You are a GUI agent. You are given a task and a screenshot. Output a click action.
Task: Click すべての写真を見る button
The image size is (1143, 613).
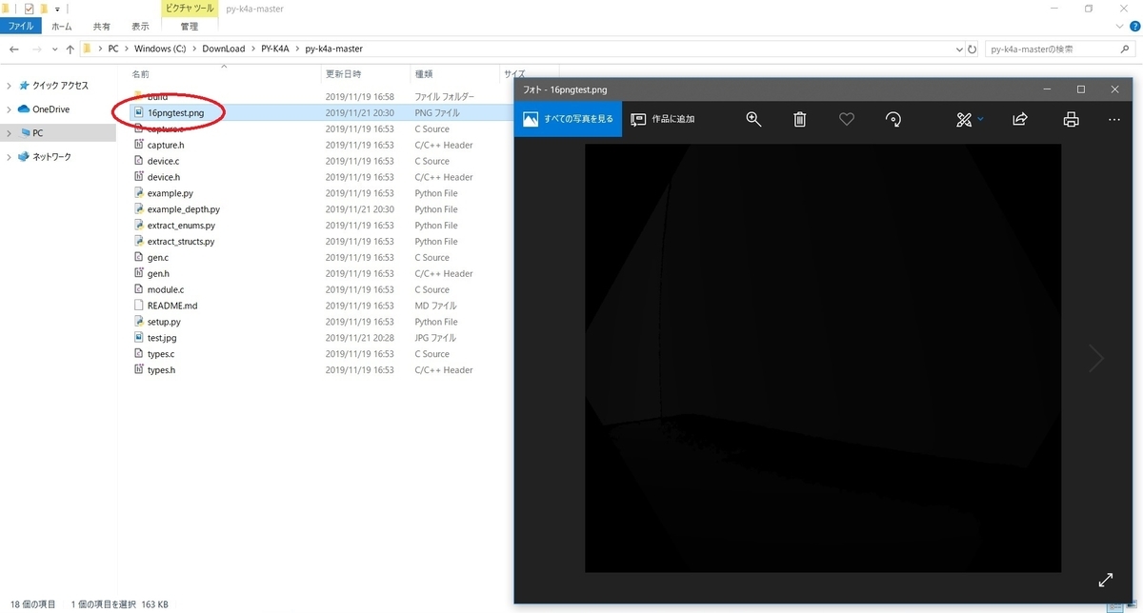568,119
